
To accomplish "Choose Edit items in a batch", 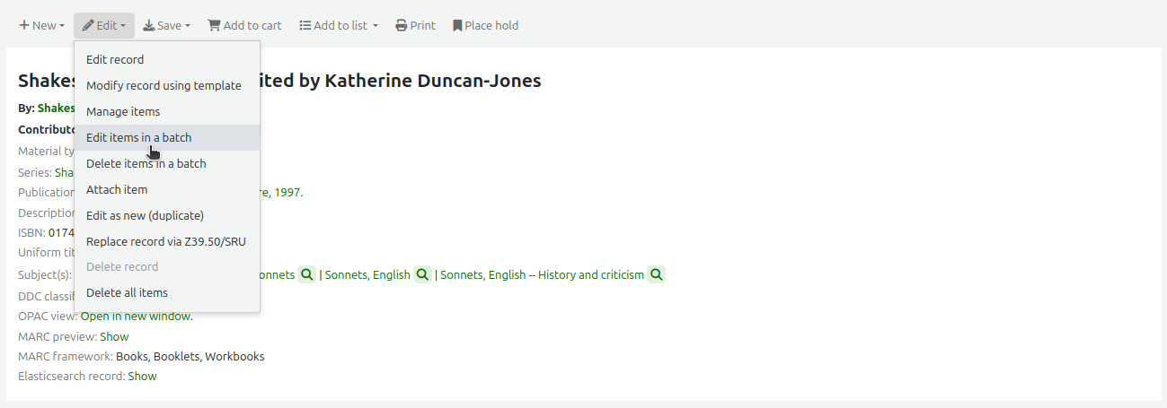I will click(x=138, y=138).
